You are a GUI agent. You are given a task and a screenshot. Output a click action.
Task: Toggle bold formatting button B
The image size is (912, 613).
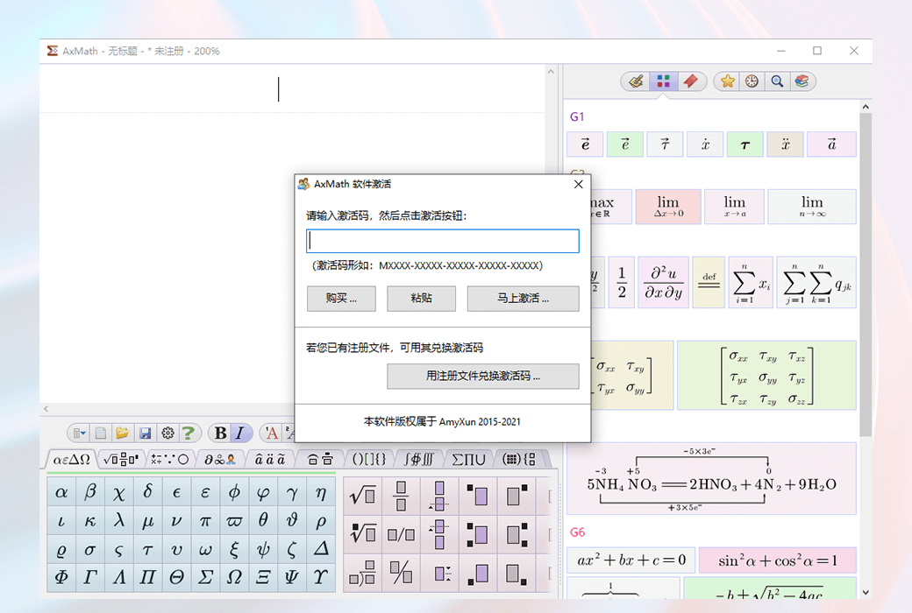pyautogui.click(x=220, y=433)
